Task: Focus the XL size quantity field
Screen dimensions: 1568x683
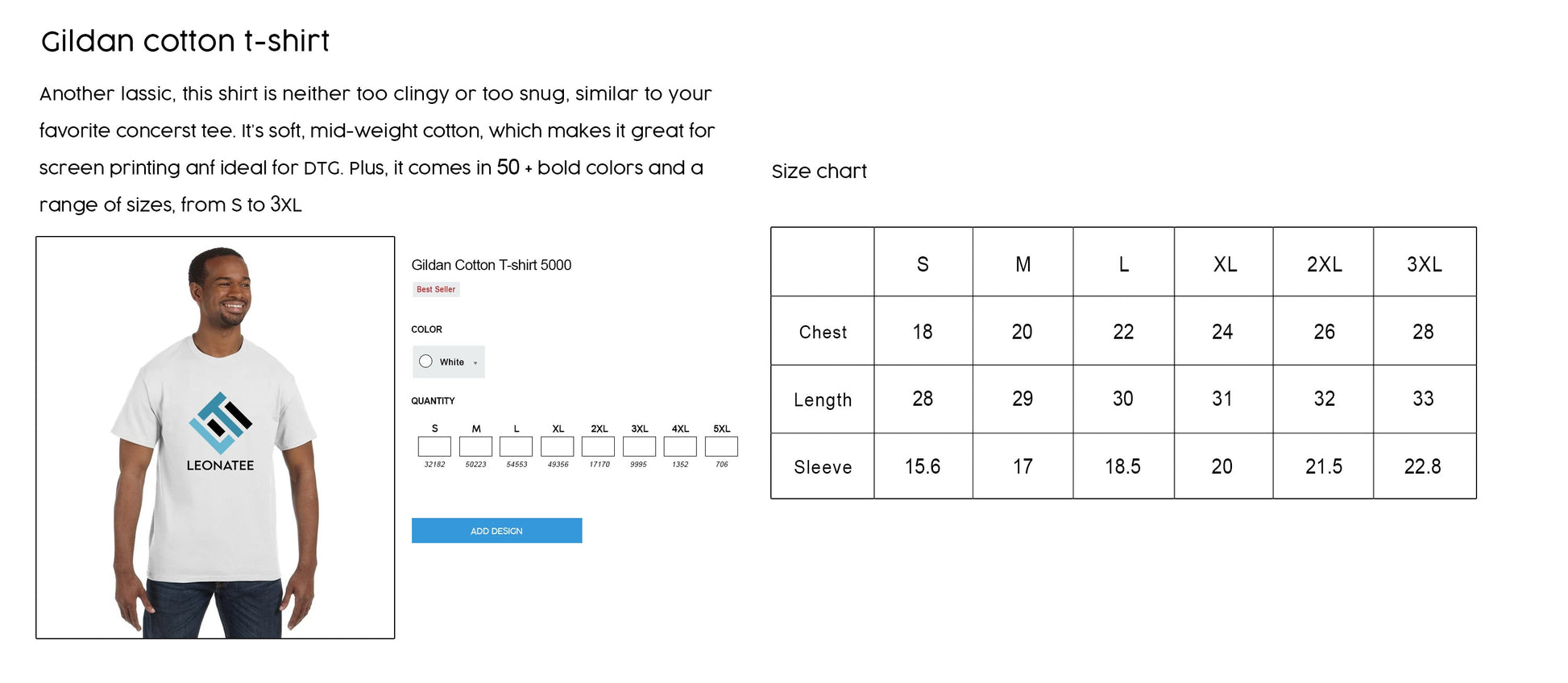Action: tap(558, 446)
